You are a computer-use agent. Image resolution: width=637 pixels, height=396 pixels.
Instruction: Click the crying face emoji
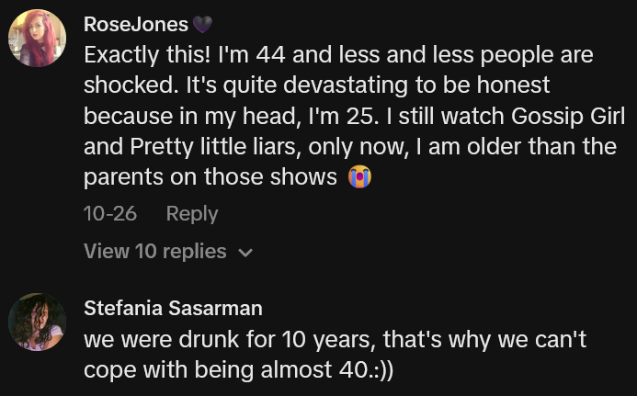[x=358, y=176]
